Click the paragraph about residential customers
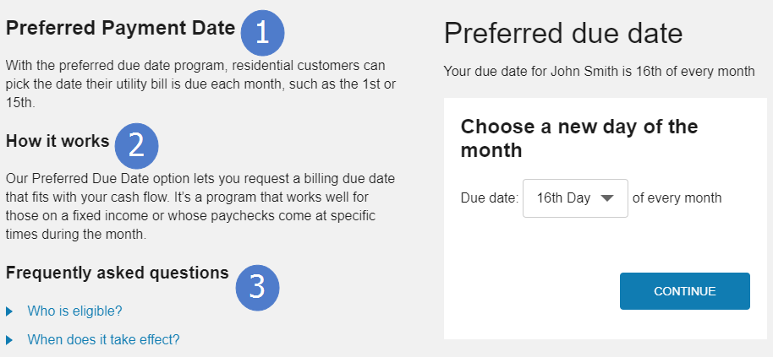The width and height of the screenshot is (773, 357). (200, 83)
